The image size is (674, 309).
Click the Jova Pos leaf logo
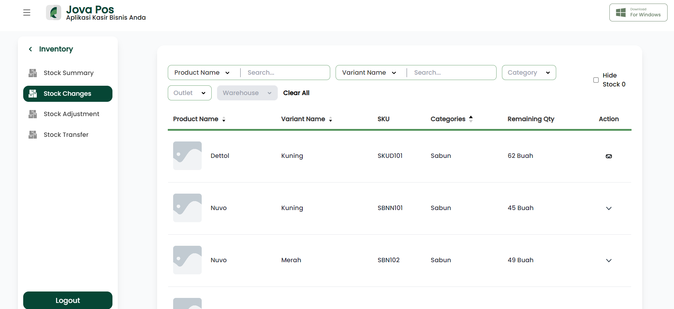[x=54, y=13]
